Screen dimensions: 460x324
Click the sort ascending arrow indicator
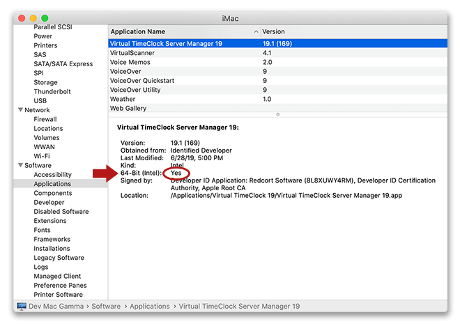(x=256, y=31)
